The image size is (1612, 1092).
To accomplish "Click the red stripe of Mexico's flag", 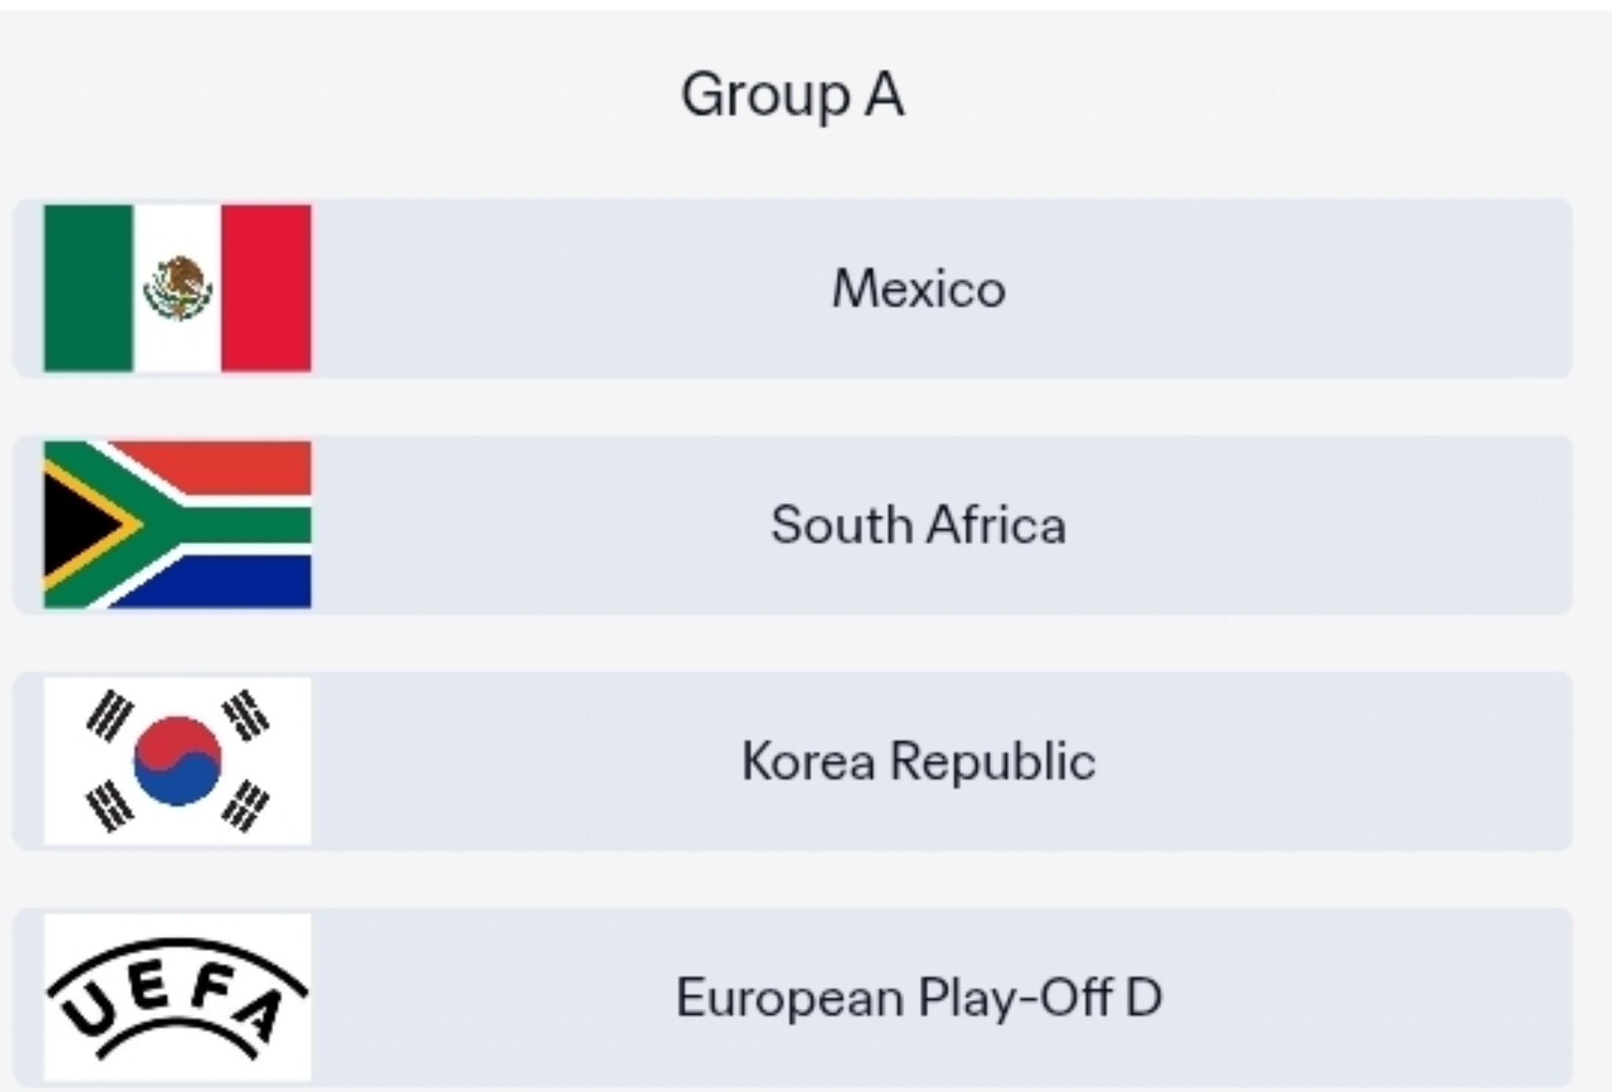I will click(x=266, y=288).
